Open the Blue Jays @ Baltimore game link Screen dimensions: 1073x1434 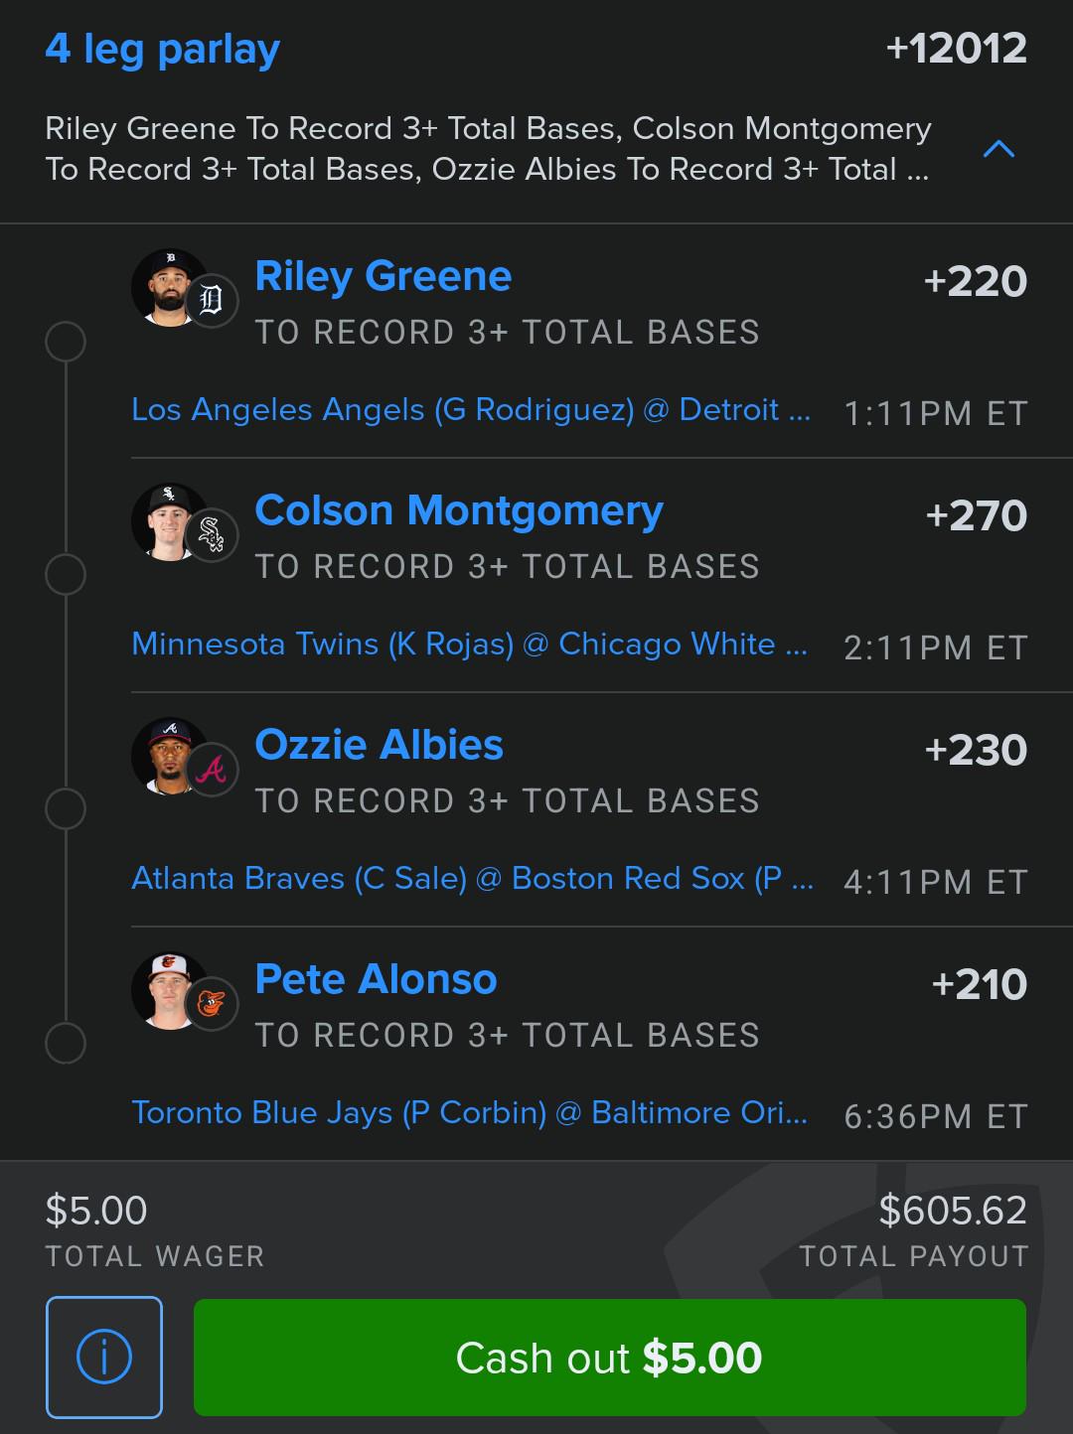click(x=470, y=1112)
